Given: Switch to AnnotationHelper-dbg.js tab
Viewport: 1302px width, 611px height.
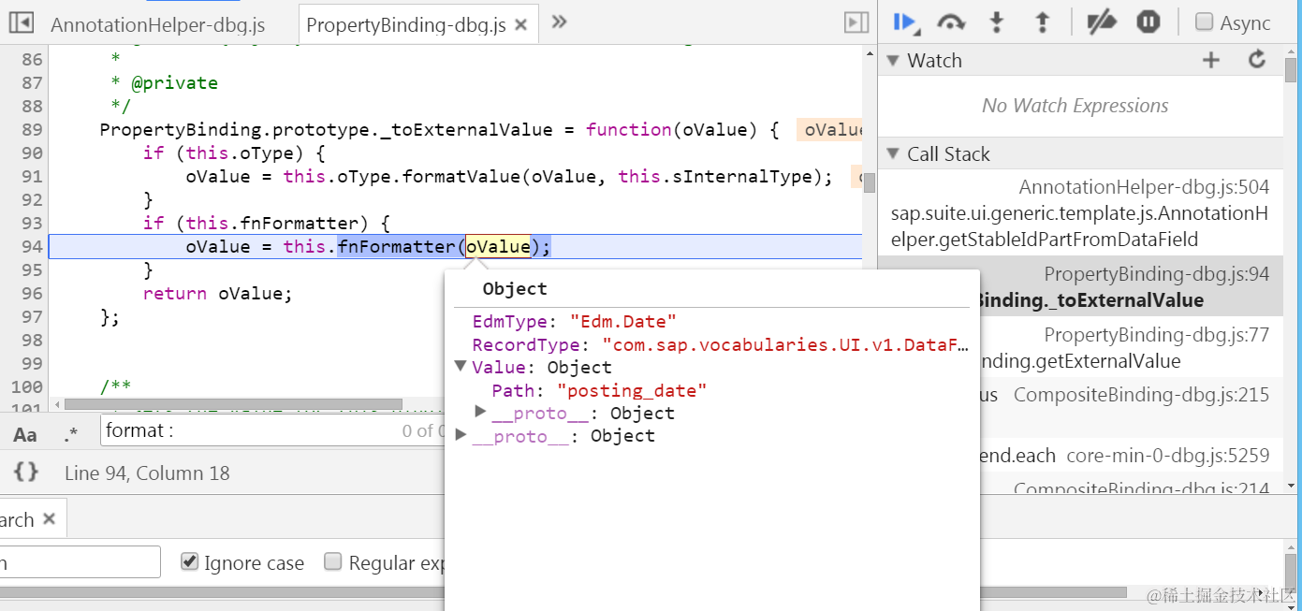Looking at the screenshot, I should 158,25.
